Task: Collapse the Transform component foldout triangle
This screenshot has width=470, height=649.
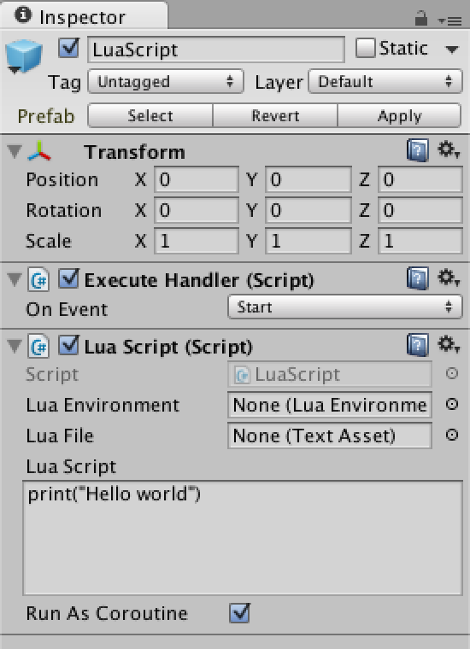Action: [x=15, y=150]
